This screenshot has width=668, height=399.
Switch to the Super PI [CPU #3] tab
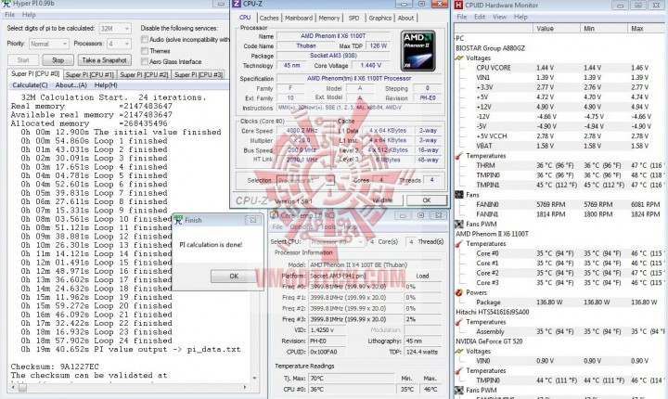199,74
